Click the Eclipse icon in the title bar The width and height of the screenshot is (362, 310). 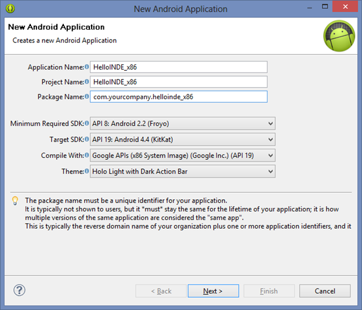(10, 9)
